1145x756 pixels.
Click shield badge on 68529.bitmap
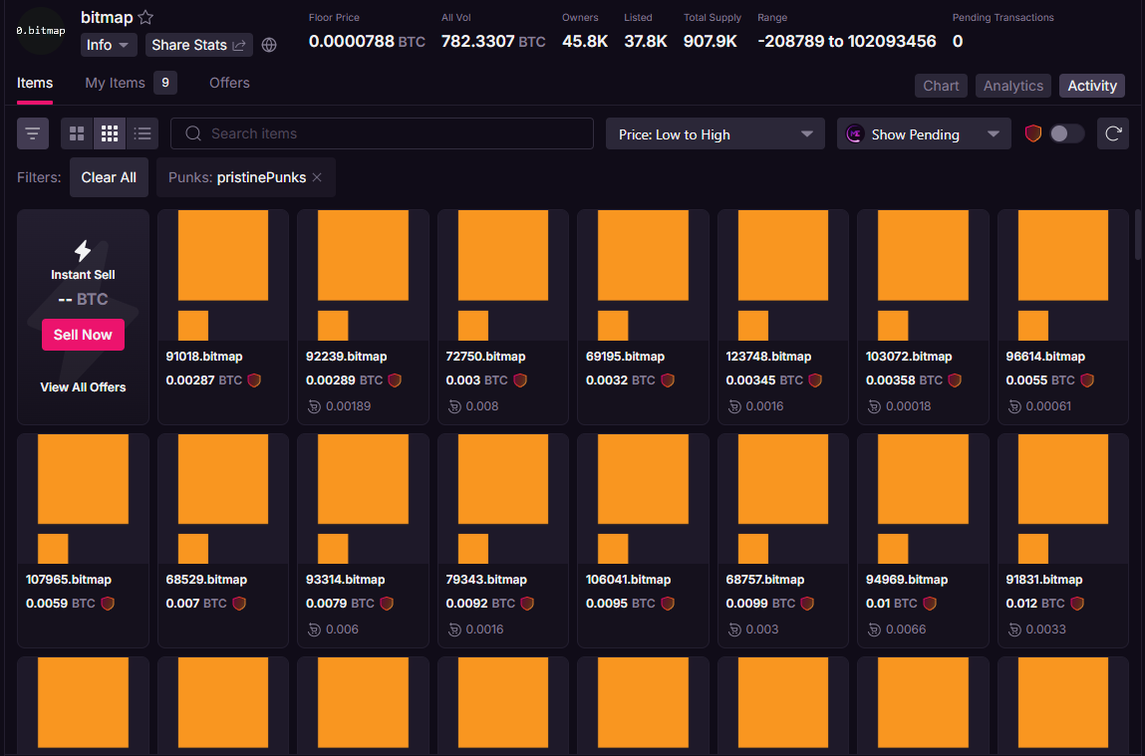[239, 604]
